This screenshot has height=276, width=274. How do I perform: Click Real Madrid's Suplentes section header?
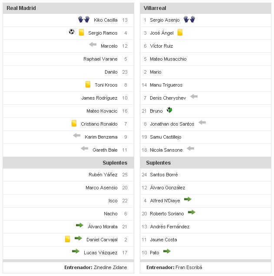115,163
